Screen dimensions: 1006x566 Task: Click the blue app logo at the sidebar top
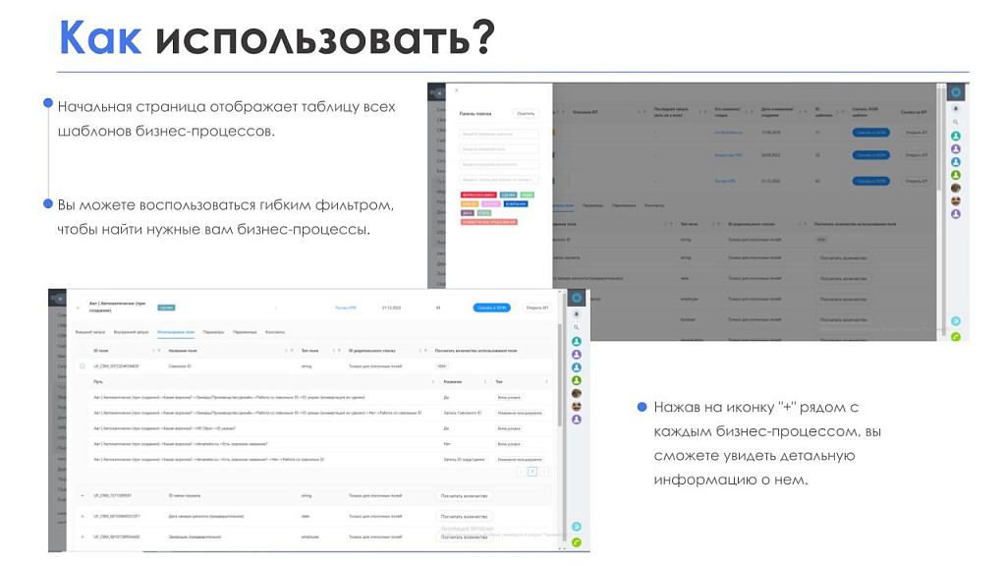tap(955, 90)
